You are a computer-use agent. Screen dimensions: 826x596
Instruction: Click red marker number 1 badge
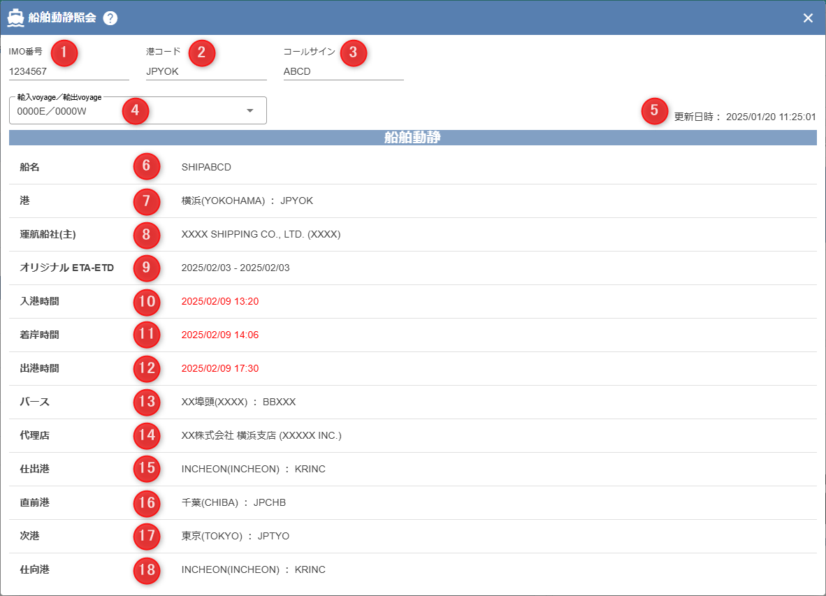coord(64,53)
